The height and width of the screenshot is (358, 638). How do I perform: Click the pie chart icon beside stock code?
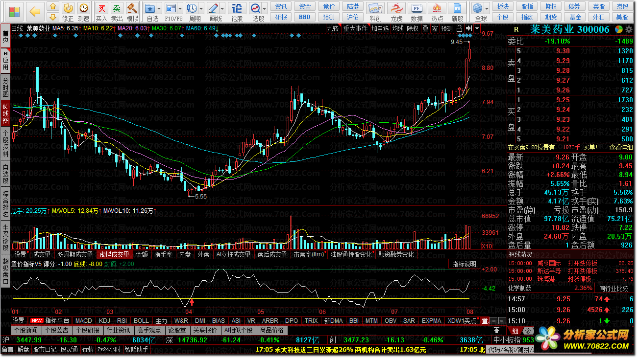(619, 29)
